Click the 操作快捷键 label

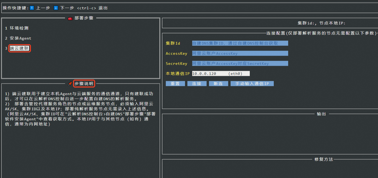click(x=15, y=8)
